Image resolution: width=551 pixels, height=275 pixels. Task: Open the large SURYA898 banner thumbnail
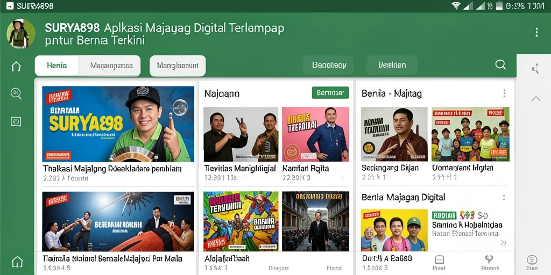tap(118, 124)
